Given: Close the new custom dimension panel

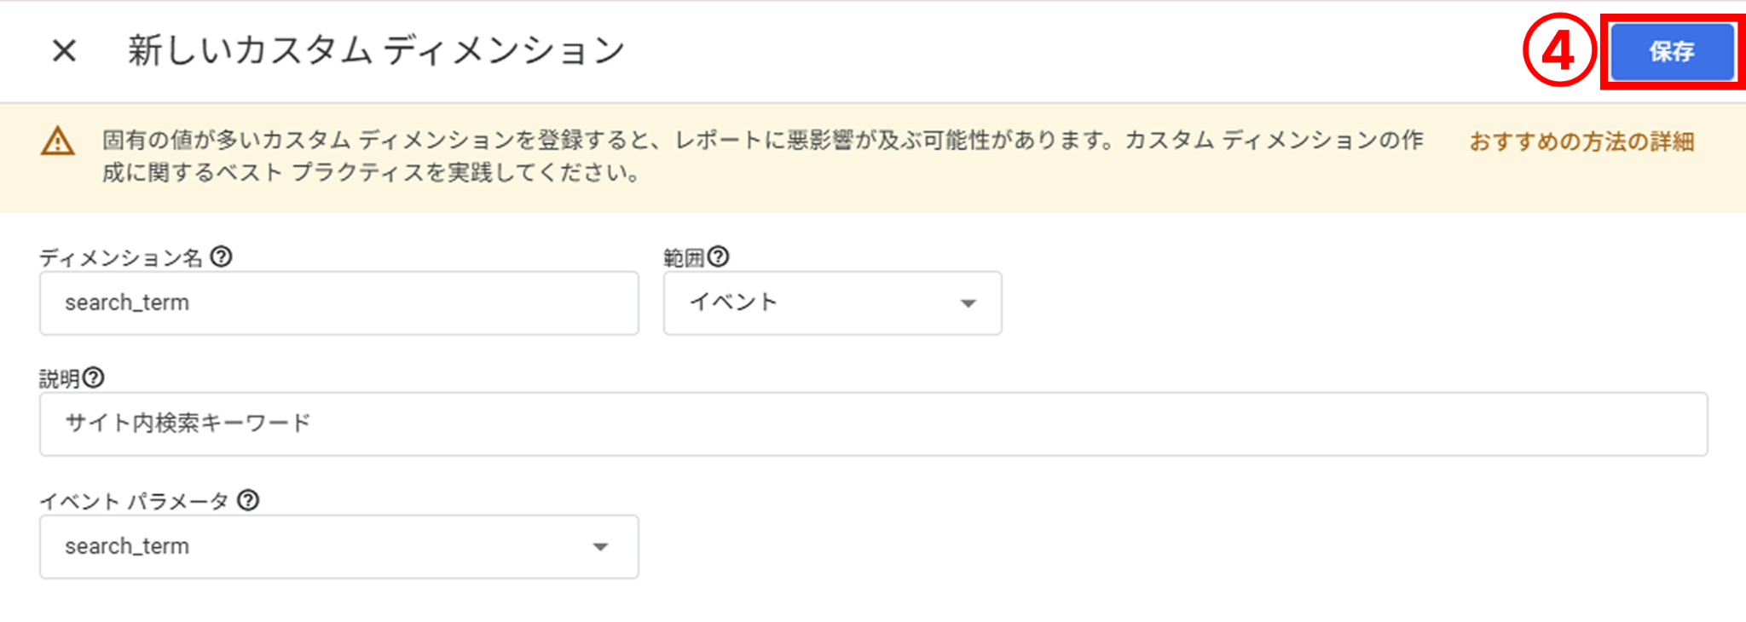Looking at the screenshot, I should (x=65, y=51).
